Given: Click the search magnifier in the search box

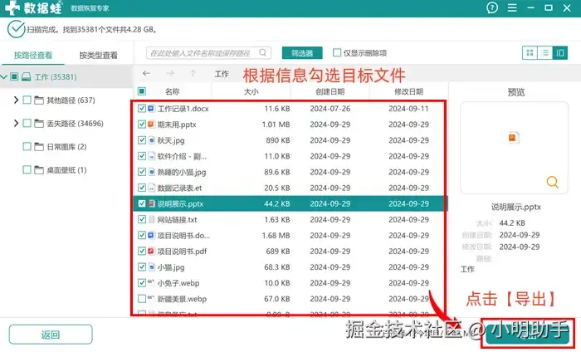Looking at the screenshot, I should pyautogui.click(x=263, y=52).
